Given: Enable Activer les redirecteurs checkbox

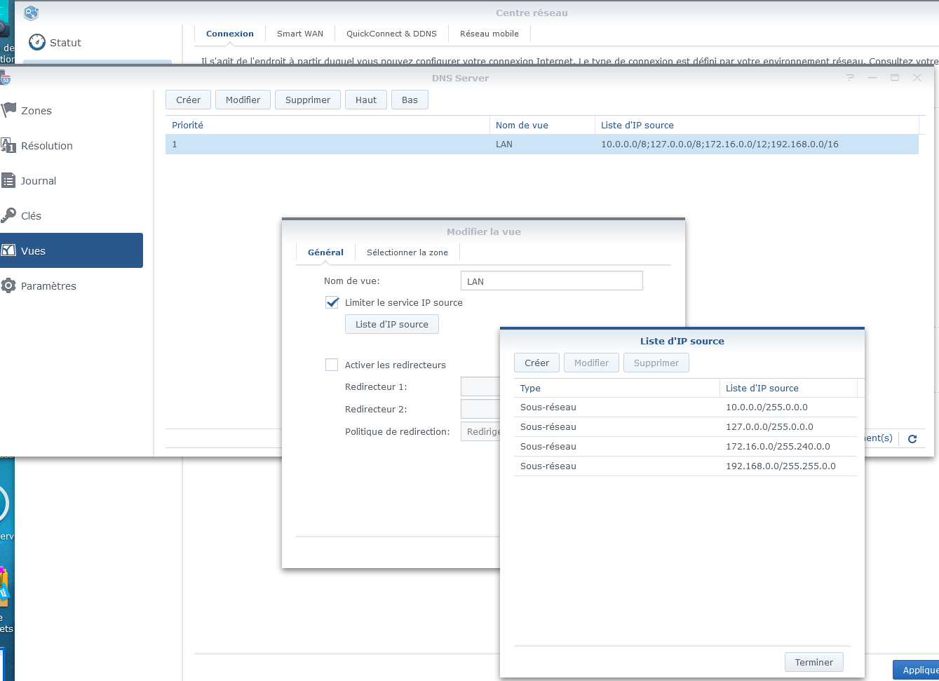Looking at the screenshot, I should click(332, 365).
